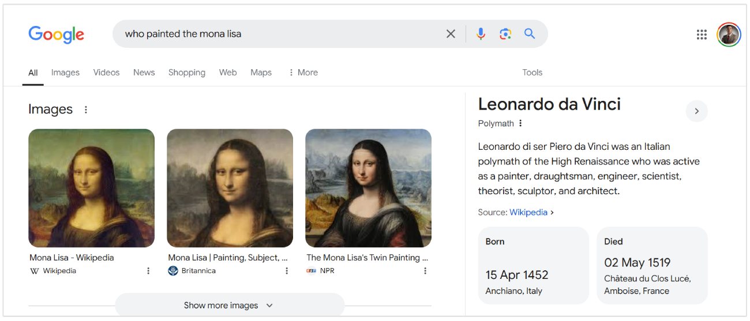Open the NPR Mona Lisa twin thumbnail
Image resolution: width=750 pixels, height=321 pixels.
pyautogui.click(x=368, y=188)
